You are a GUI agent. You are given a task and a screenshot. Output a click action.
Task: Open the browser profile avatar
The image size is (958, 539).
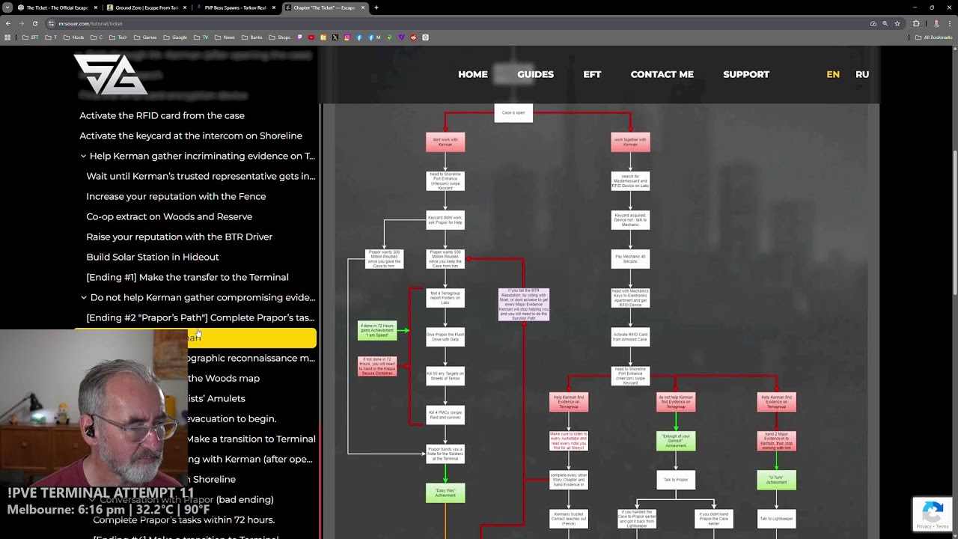(936, 23)
